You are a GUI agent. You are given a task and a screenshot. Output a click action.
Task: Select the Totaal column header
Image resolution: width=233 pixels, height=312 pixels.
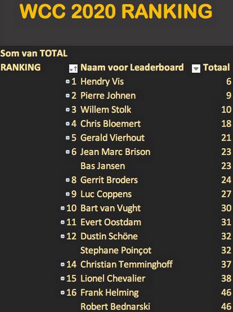click(216, 67)
